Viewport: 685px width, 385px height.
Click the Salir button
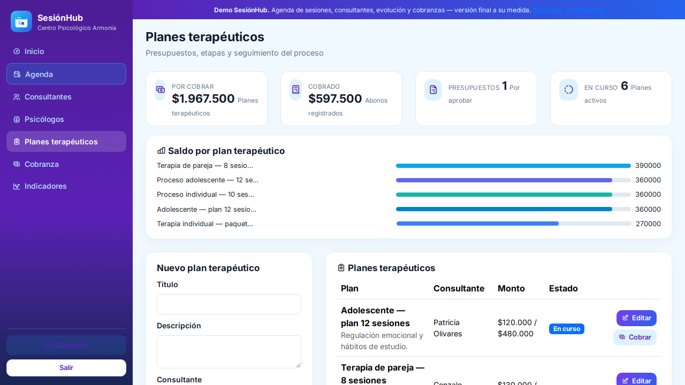(66, 368)
